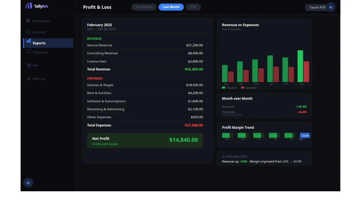Open the AJ avatar in the top bar

pos(331,7)
